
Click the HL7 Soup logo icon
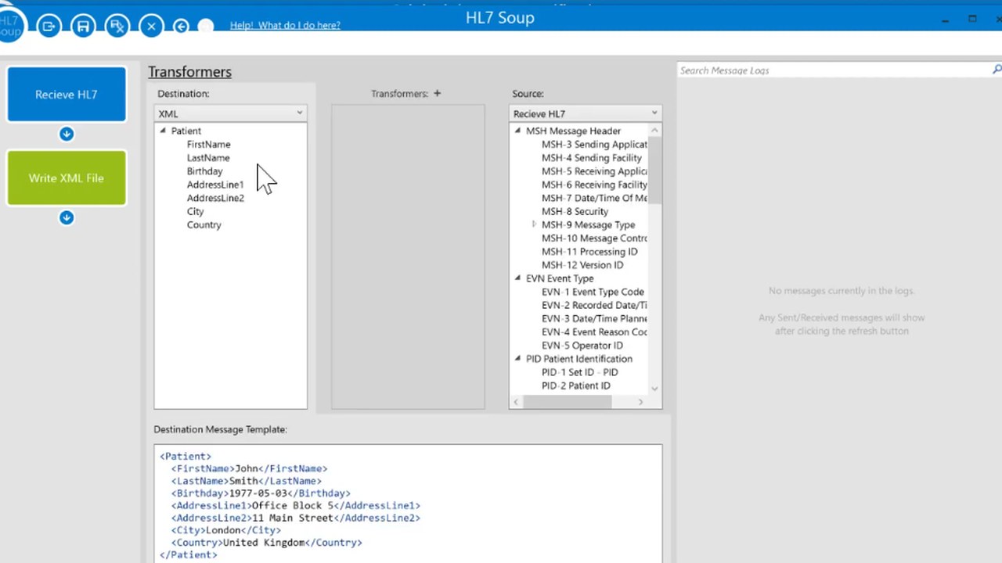(x=10, y=25)
